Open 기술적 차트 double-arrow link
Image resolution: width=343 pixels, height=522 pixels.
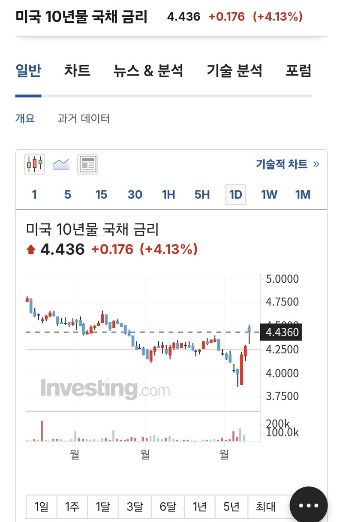tap(287, 164)
